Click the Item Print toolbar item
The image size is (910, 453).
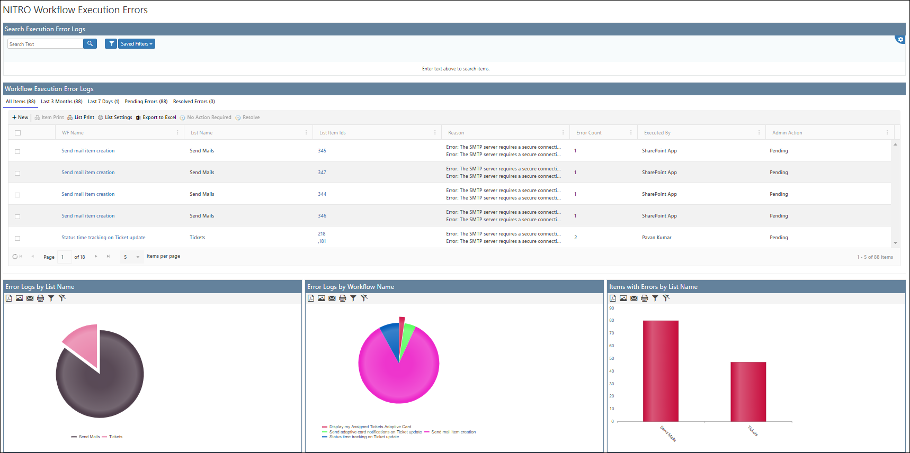coord(49,117)
